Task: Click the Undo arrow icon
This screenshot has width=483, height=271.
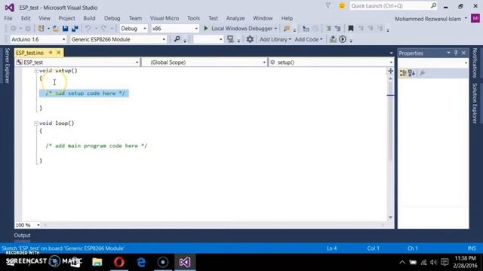Action: point(88,29)
